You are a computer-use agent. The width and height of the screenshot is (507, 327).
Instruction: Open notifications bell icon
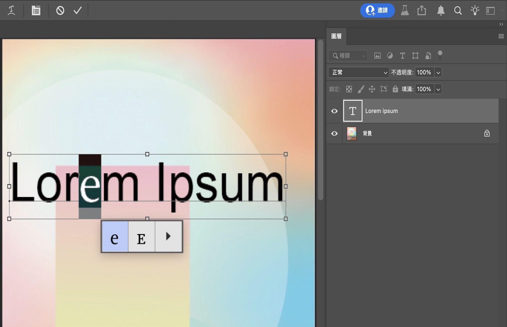pos(440,10)
